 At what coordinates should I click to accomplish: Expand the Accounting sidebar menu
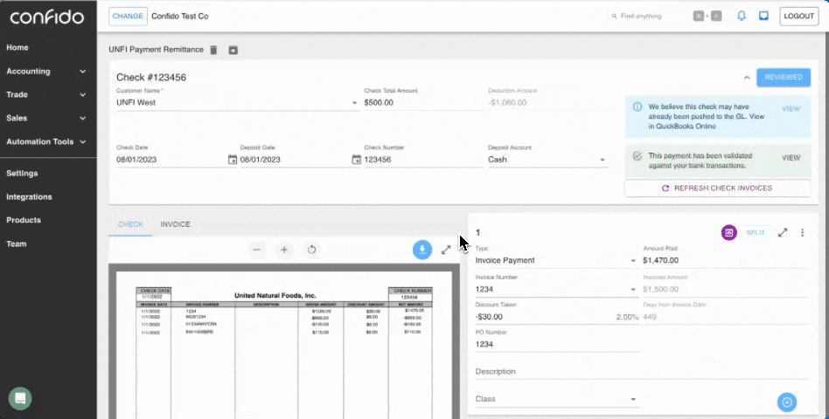pyautogui.click(x=46, y=72)
